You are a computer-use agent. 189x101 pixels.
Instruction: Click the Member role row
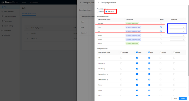click(51, 39)
